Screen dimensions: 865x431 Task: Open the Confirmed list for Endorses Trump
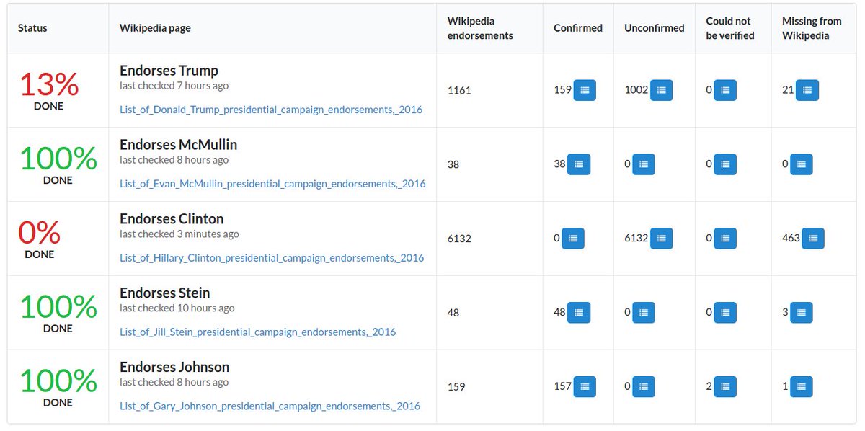pos(585,90)
